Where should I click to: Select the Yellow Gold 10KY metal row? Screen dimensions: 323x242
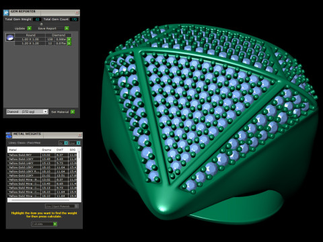click(x=42, y=159)
